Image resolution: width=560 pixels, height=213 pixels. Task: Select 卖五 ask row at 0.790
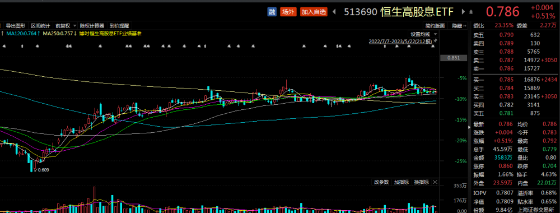tap(515, 35)
